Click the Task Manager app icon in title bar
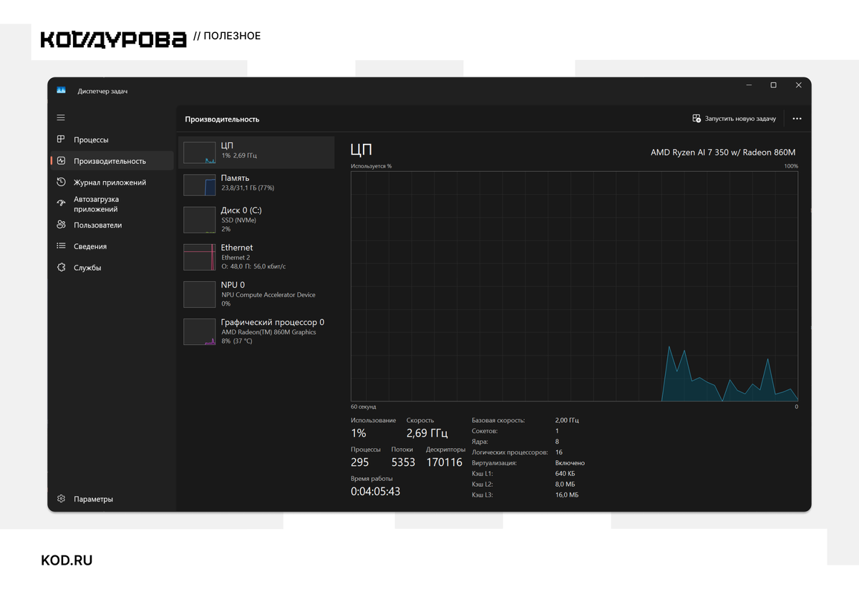Image resolution: width=859 pixels, height=589 pixels. point(62,91)
